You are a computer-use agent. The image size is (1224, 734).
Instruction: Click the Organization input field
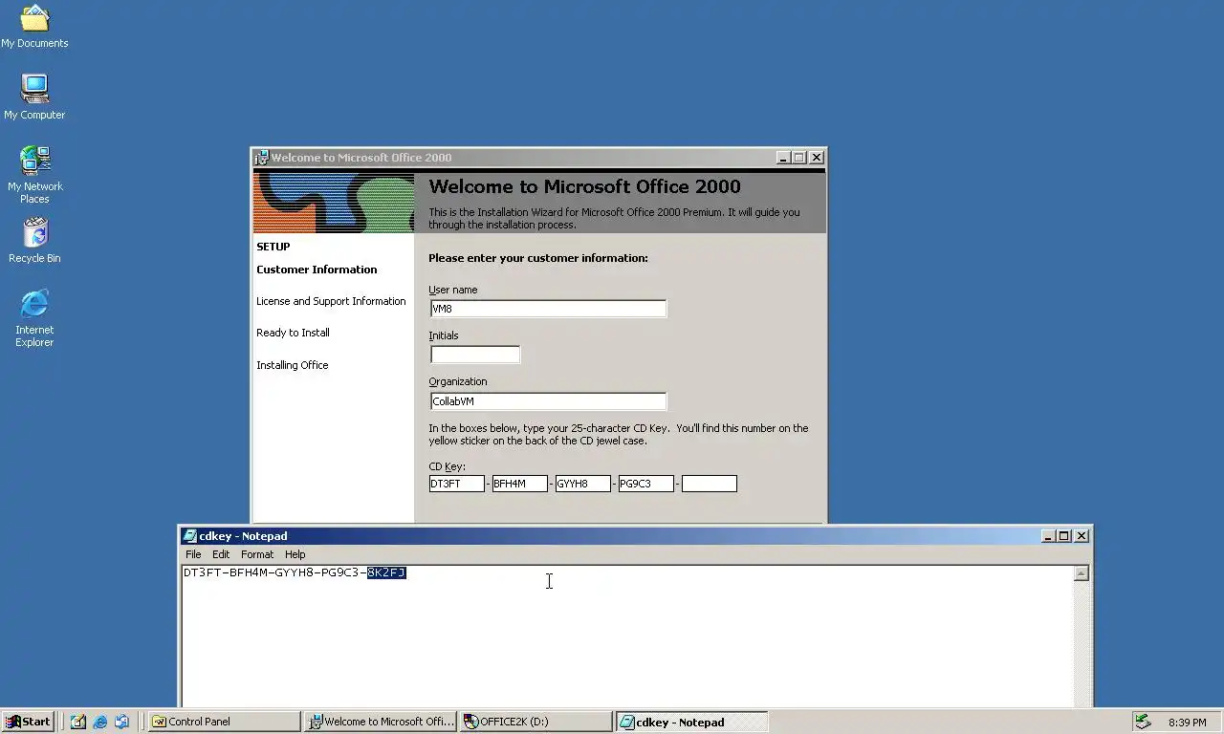[548, 401]
